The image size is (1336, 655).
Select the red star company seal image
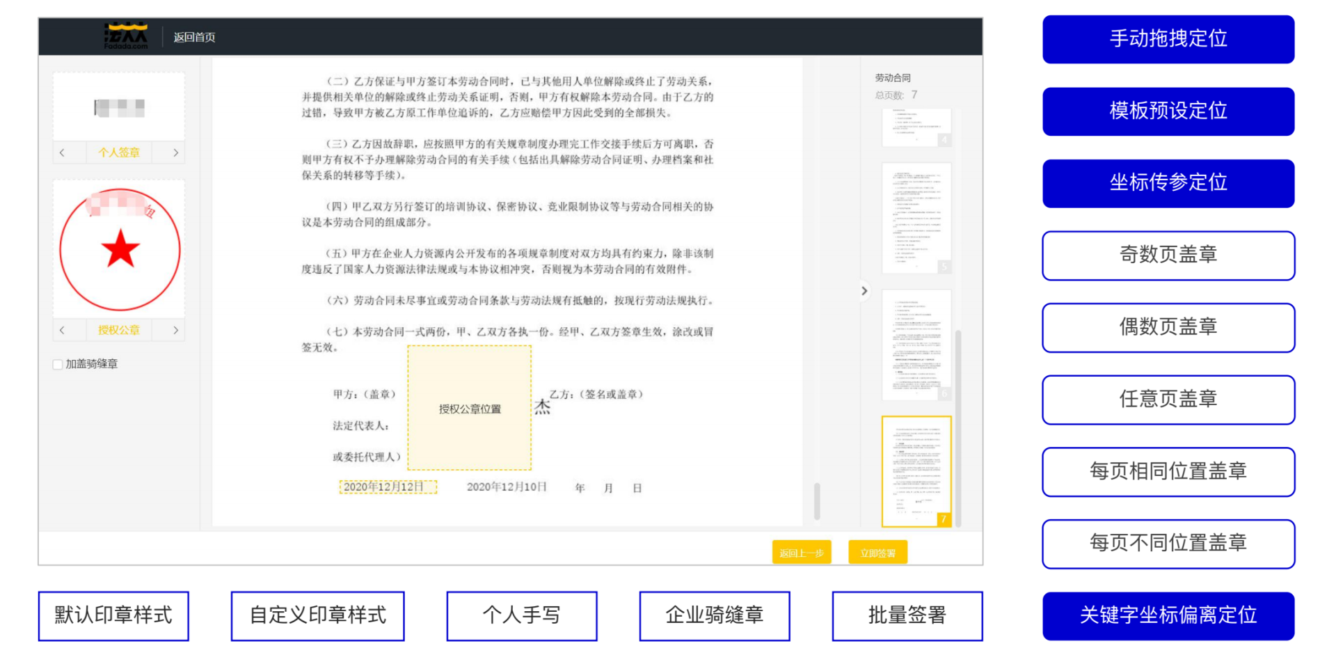click(120, 249)
